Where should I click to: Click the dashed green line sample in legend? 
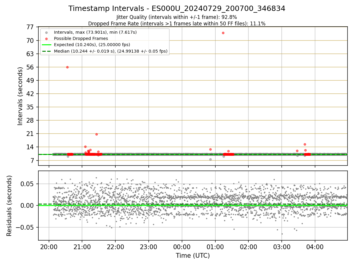pos(46,51)
